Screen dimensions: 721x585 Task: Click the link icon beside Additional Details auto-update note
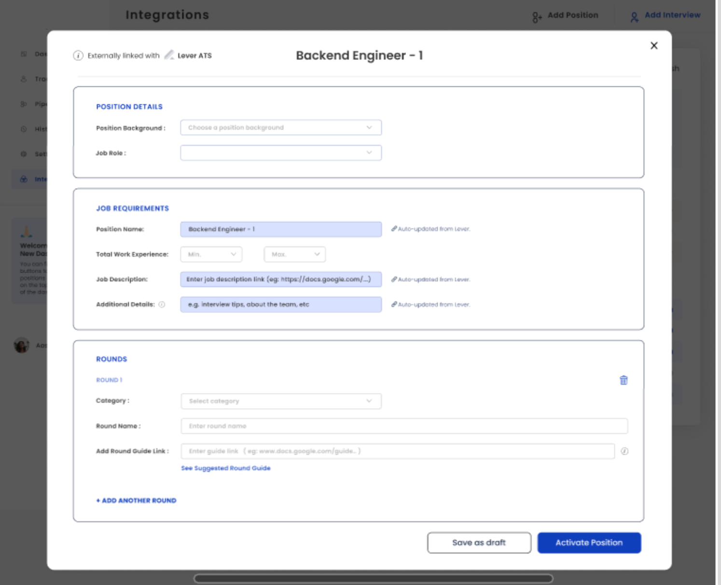tap(394, 305)
